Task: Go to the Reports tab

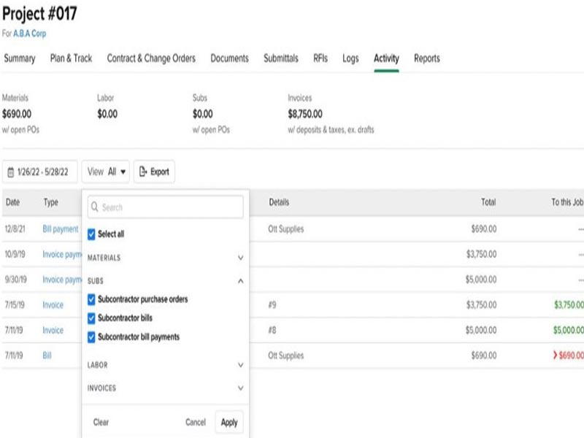Action: point(427,58)
